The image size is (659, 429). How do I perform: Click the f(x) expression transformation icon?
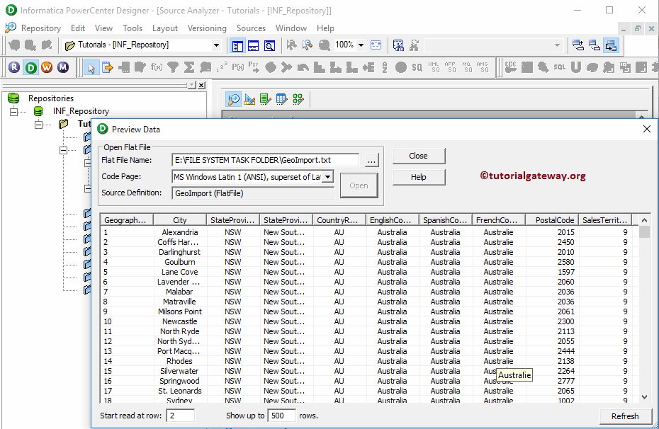pos(157,67)
